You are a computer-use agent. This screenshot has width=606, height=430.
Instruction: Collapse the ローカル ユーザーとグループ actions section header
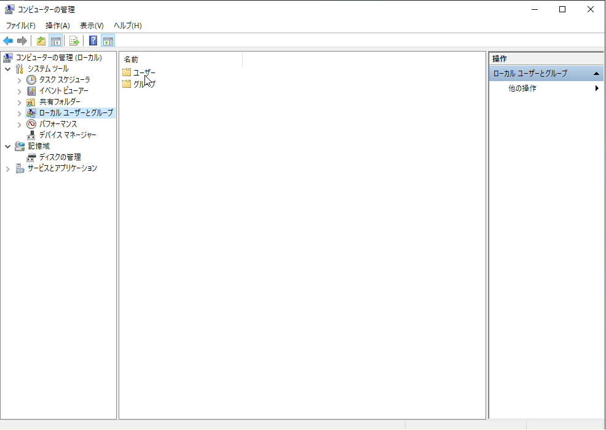(596, 74)
